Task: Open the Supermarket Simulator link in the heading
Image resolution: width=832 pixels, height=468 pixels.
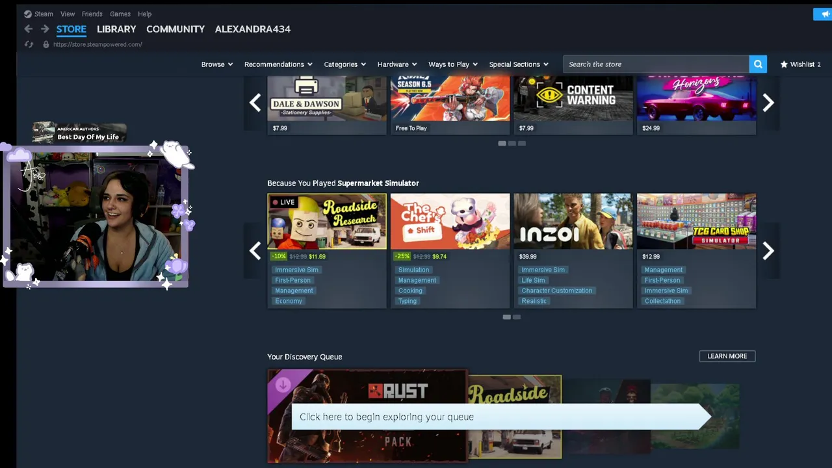Action: (378, 183)
